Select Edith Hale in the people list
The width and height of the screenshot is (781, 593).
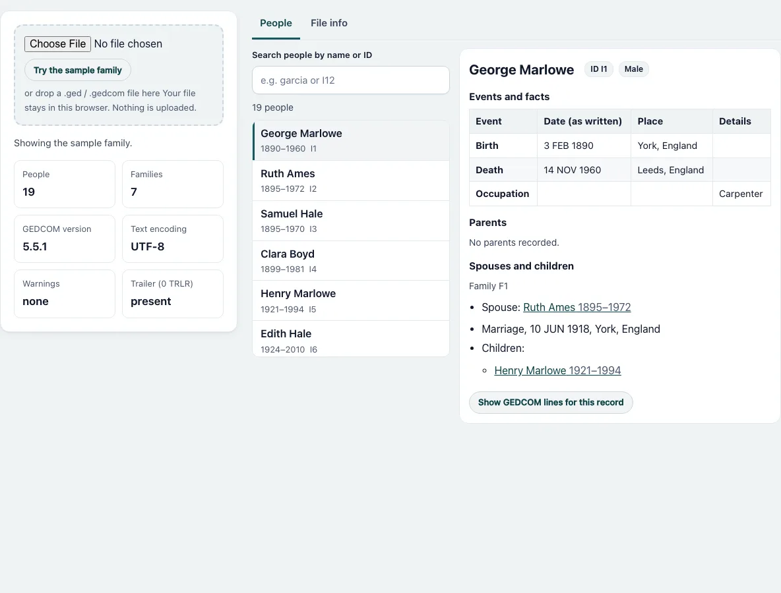(x=351, y=339)
